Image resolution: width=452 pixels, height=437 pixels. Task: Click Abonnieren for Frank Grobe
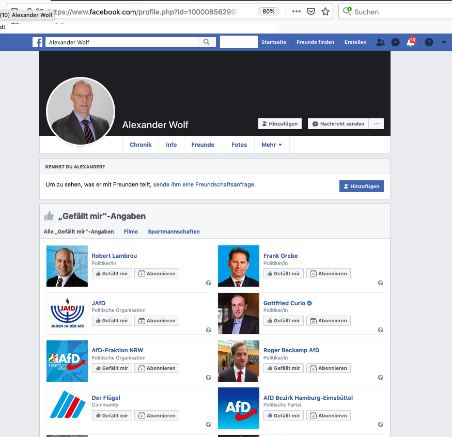pyautogui.click(x=329, y=274)
